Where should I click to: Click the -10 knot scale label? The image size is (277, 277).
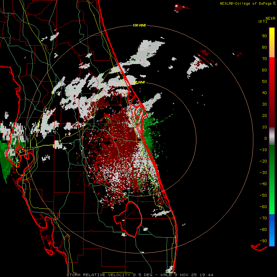click(263, 150)
